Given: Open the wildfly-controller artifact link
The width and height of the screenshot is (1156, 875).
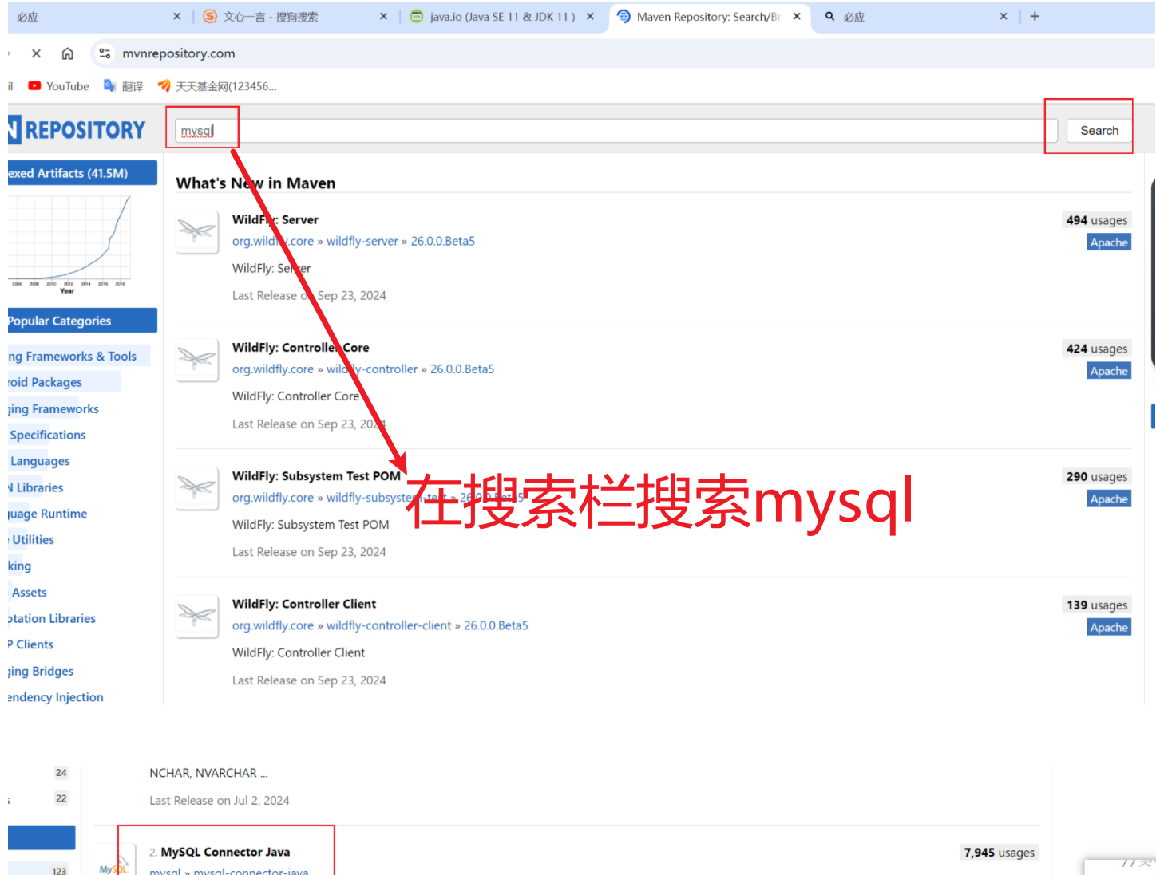Looking at the screenshot, I should click(x=372, y=369).
